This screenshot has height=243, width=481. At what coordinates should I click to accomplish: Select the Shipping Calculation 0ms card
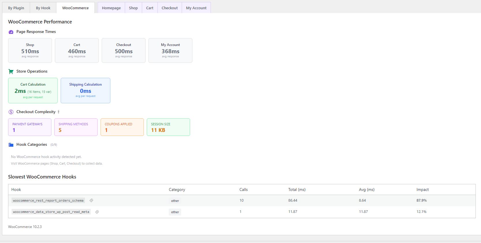[x=86, y=91]
